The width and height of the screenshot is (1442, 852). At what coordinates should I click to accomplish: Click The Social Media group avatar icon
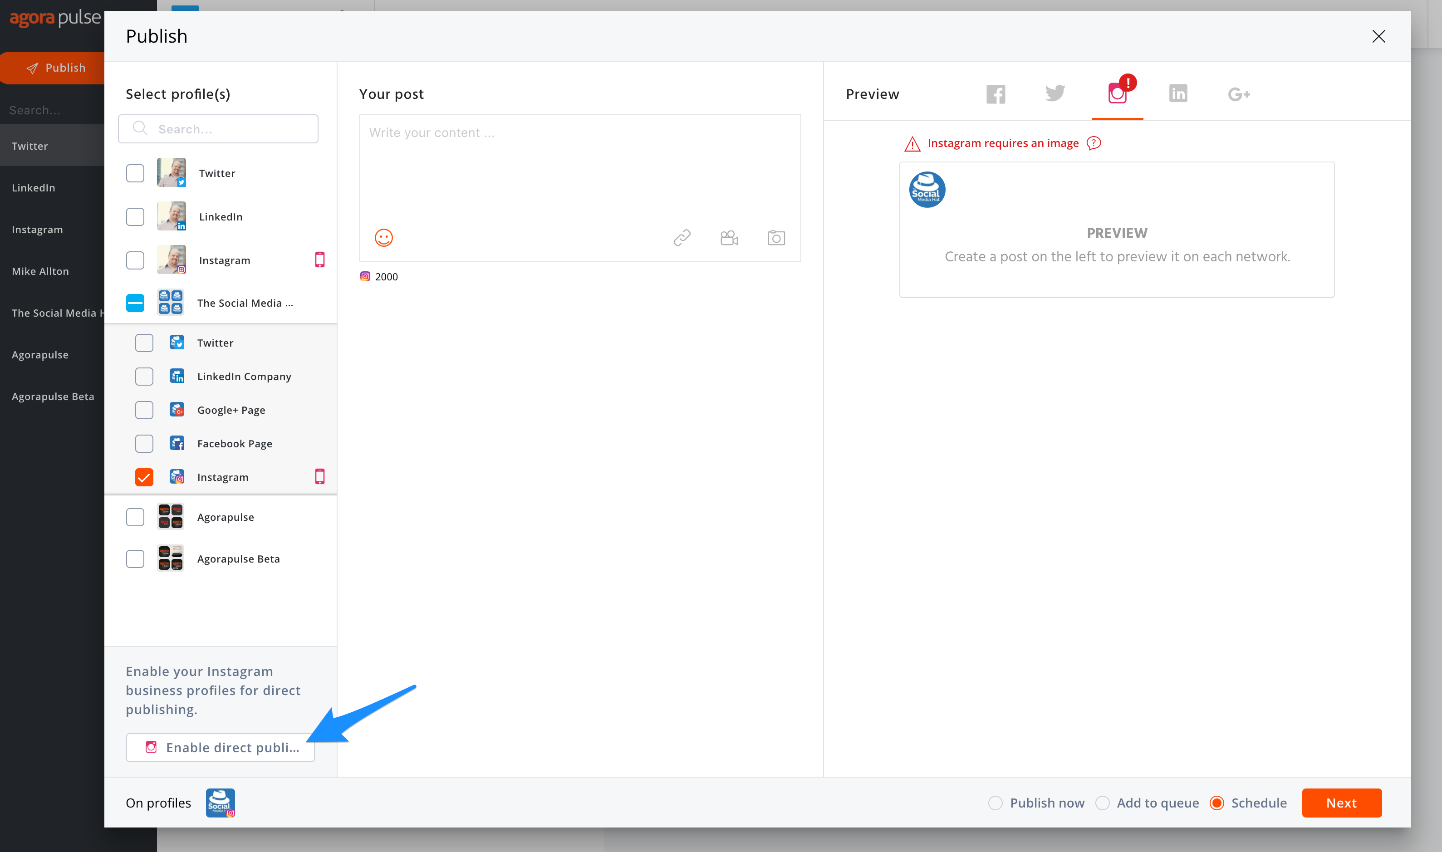[171, 302]
